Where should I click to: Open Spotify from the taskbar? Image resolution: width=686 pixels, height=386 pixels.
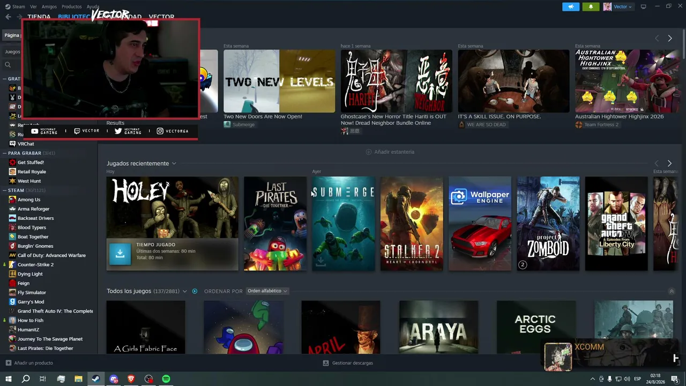pyautogui.click(x=166, y=379)
